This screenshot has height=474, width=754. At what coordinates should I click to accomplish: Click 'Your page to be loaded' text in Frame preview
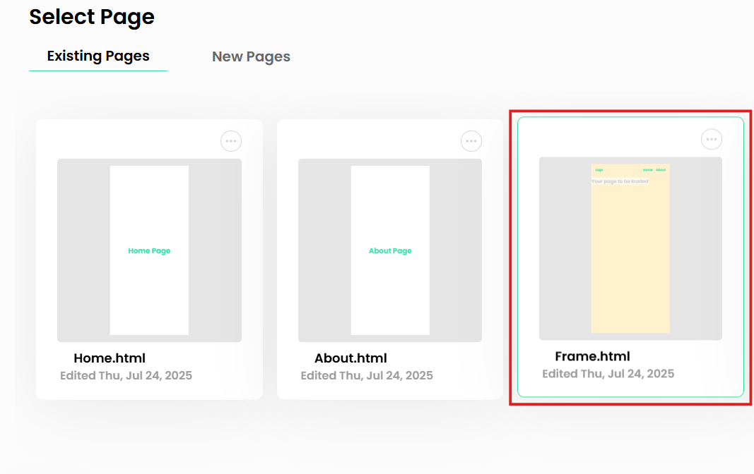point(620,181)
